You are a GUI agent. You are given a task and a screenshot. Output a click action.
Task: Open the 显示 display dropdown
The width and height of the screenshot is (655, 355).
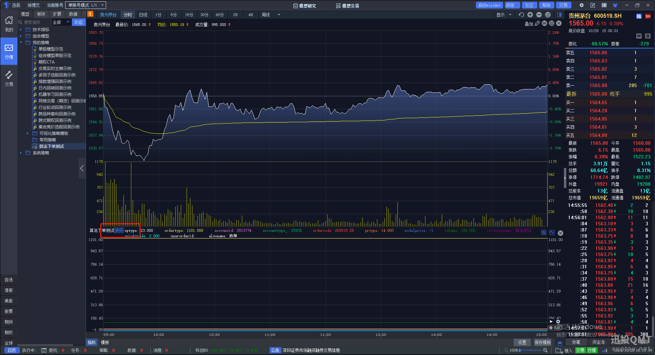tap(504, 15)
